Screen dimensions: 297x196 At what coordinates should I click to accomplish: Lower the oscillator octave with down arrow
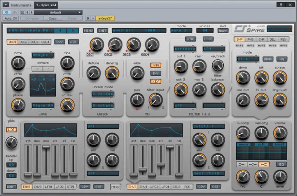click(38, 68)
